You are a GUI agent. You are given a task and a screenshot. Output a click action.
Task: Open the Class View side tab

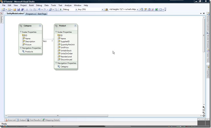(x=208, y=55)
